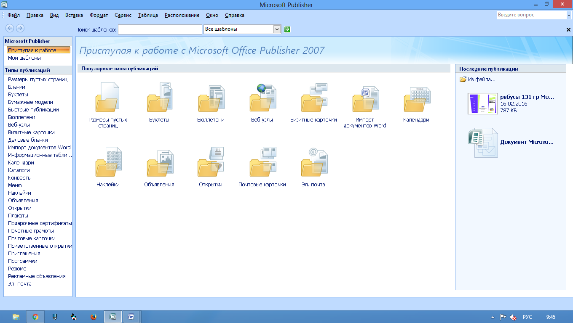Image resolution: width=573 pixels, height=323 pixels.
Task: Click the Publisher taskbar button
Action: click(113, 317)
